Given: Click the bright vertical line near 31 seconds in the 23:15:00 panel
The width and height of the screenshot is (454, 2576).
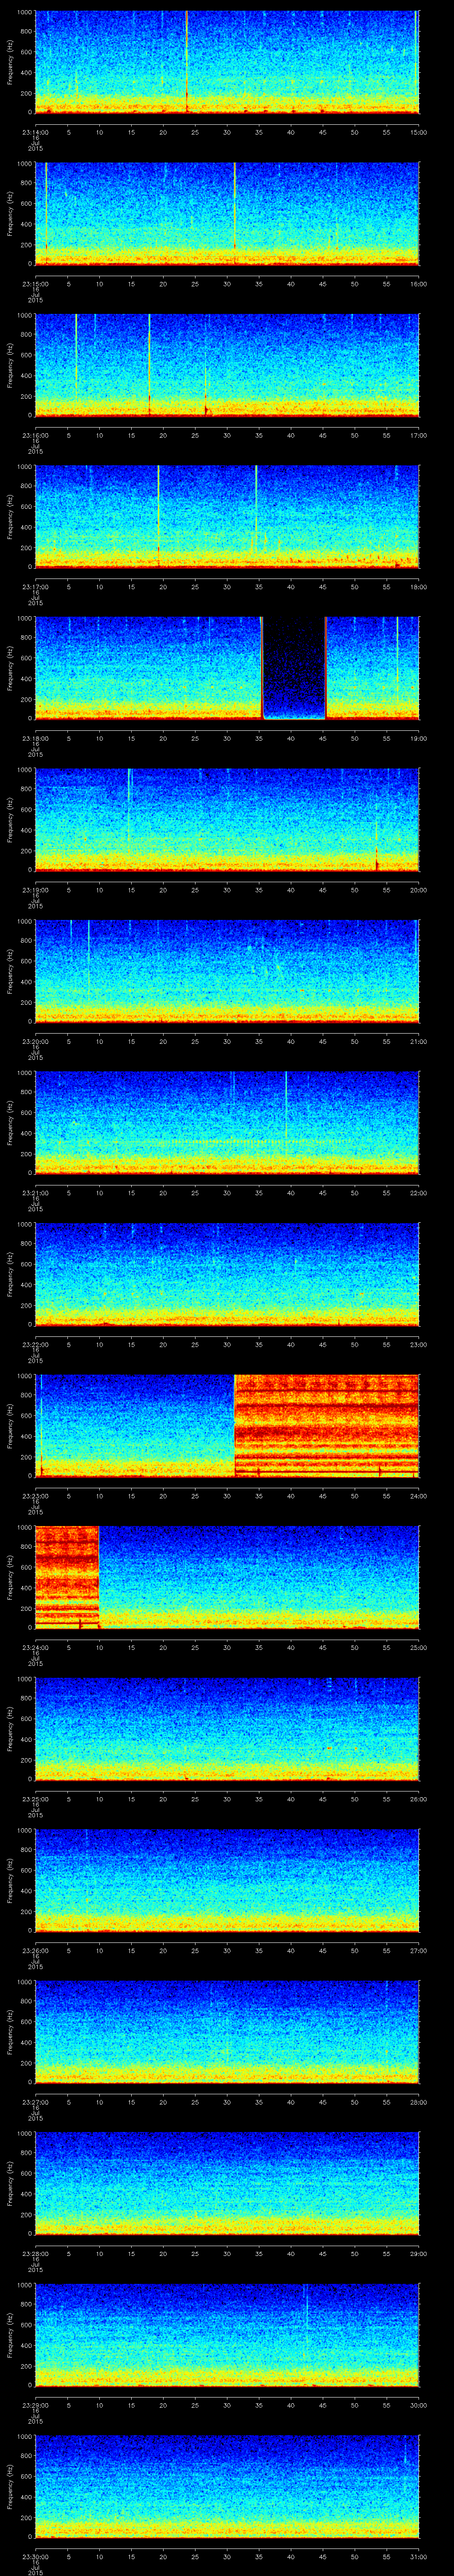Looking at the screenshot, I should 235,213.
